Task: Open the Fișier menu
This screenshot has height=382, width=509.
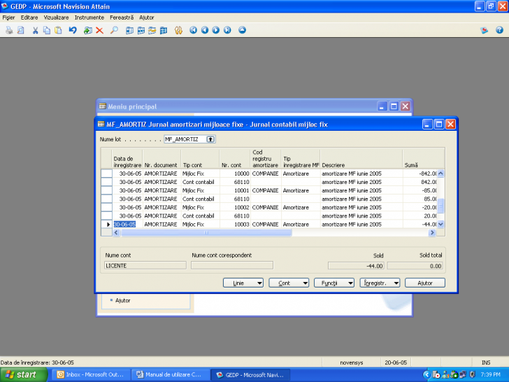Action: click(9, 17)
